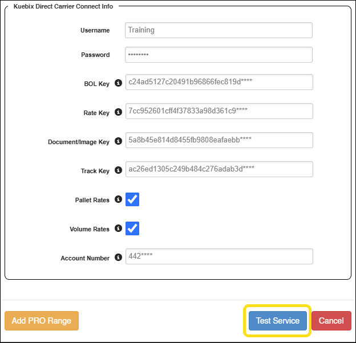356x343 pixels.
Task: Click the red Cancel button
Action: 331,321
